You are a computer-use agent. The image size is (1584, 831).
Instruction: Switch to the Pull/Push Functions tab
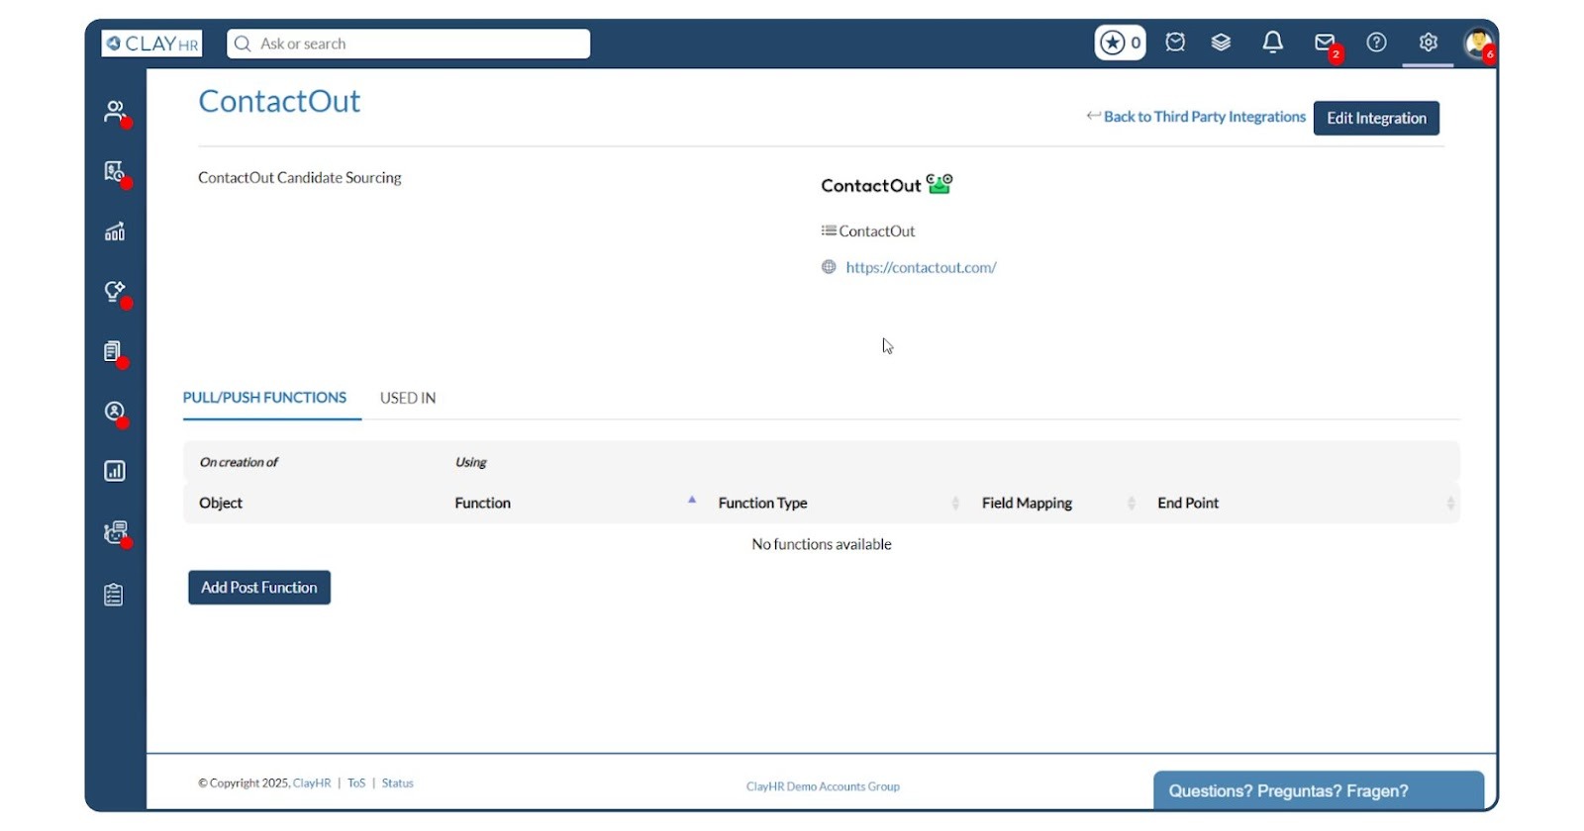(x=264, y=398)
